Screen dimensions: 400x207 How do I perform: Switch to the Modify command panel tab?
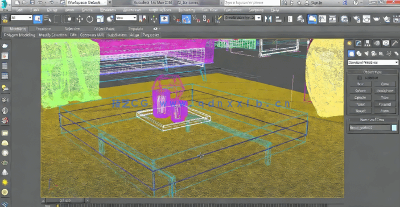(358, 43)
